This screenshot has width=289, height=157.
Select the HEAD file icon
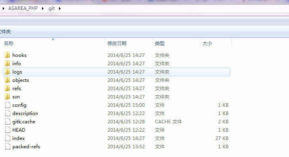click(x=8, y=130)
